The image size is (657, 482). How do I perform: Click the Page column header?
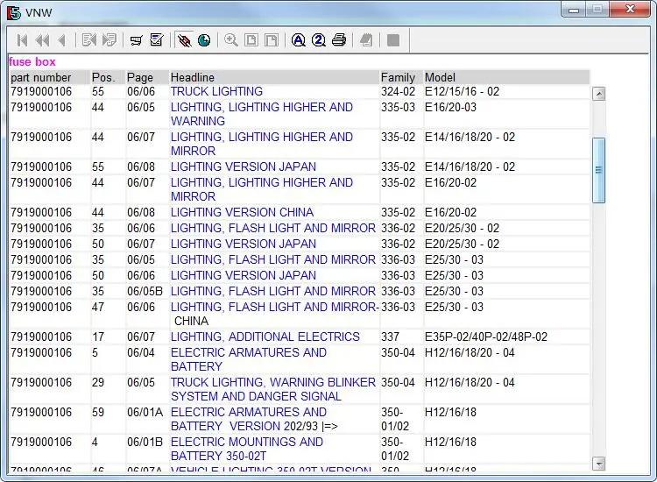pos(147,77)
